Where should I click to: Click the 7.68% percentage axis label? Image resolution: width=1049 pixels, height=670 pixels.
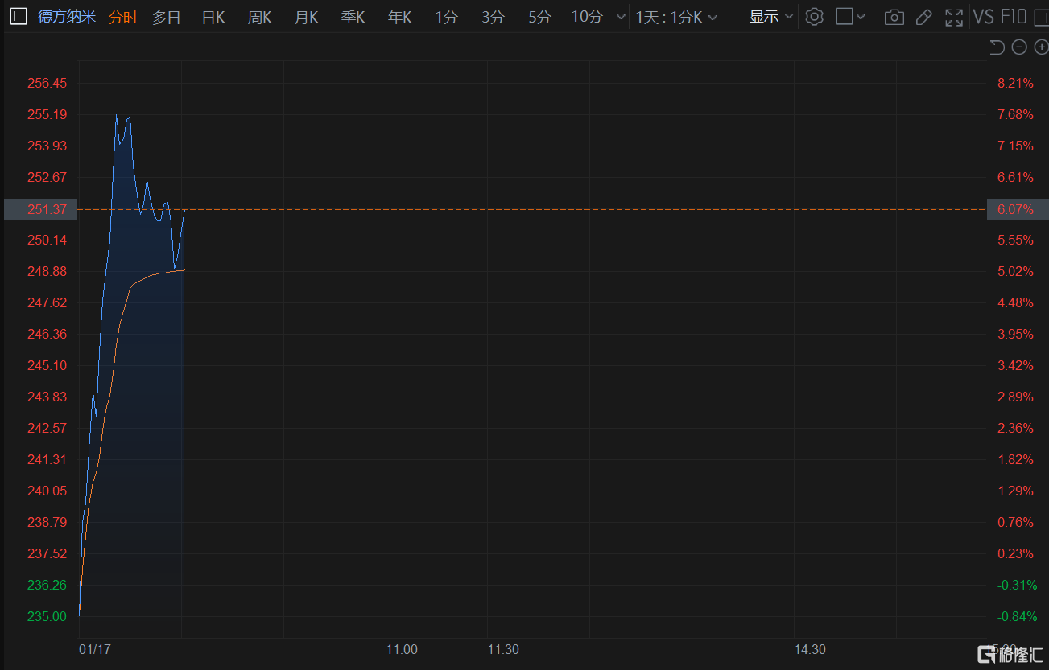tap(1015, 114)
